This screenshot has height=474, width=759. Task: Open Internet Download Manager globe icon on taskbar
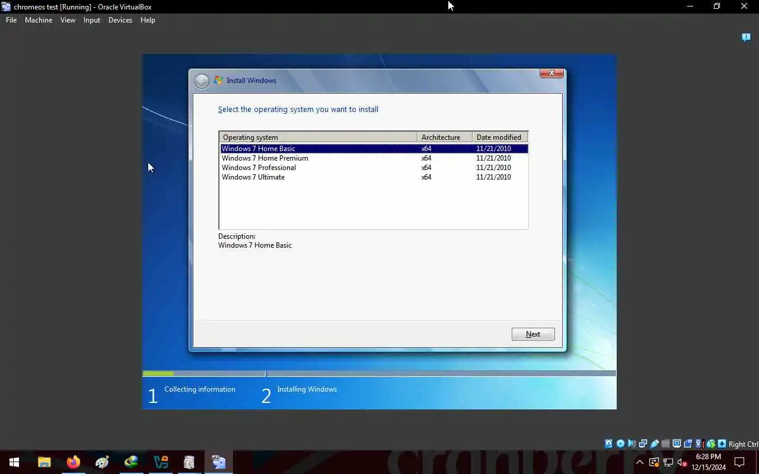point(131,462)
